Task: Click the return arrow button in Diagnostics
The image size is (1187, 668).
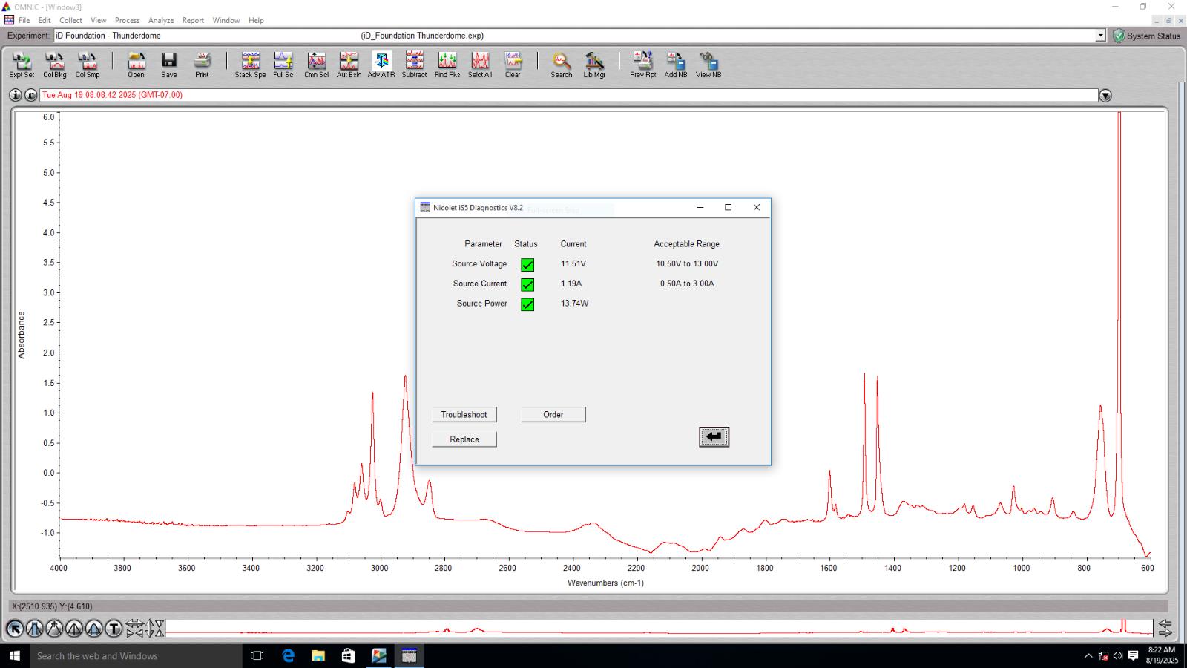Action: click(x=714, y=437)
